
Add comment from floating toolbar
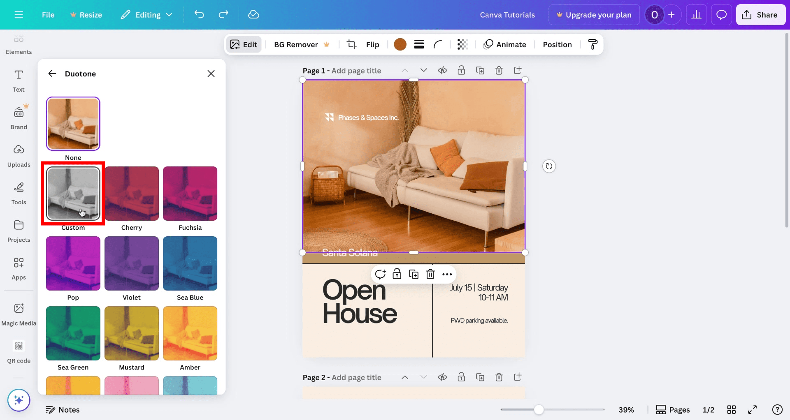[380, 274]
